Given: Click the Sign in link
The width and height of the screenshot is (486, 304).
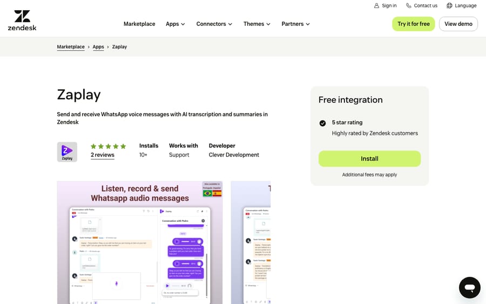Looking at the screenshot, I should pyautogui.click(x=385, y=5).
